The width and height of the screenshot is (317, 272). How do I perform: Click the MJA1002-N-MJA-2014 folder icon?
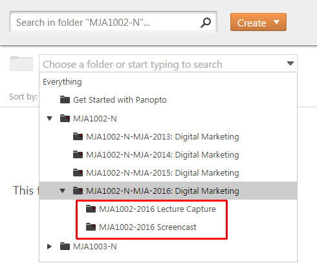coord(78,154)
